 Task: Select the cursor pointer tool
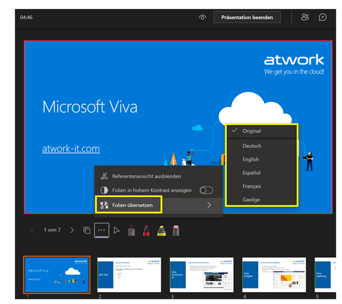pos(117,230)
